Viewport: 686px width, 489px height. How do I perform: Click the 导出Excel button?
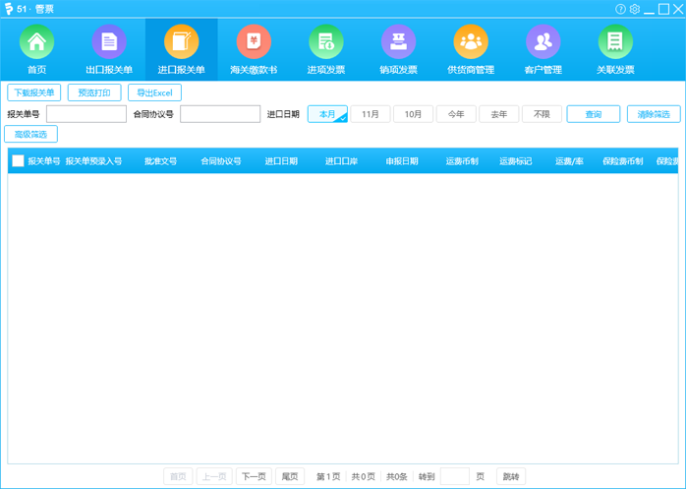tap(154, 92)
